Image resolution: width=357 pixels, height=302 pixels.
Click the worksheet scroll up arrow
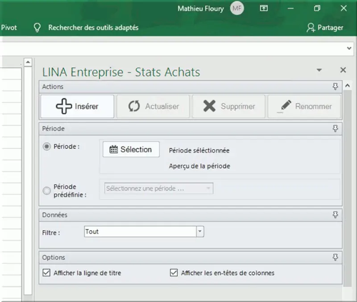28,62
